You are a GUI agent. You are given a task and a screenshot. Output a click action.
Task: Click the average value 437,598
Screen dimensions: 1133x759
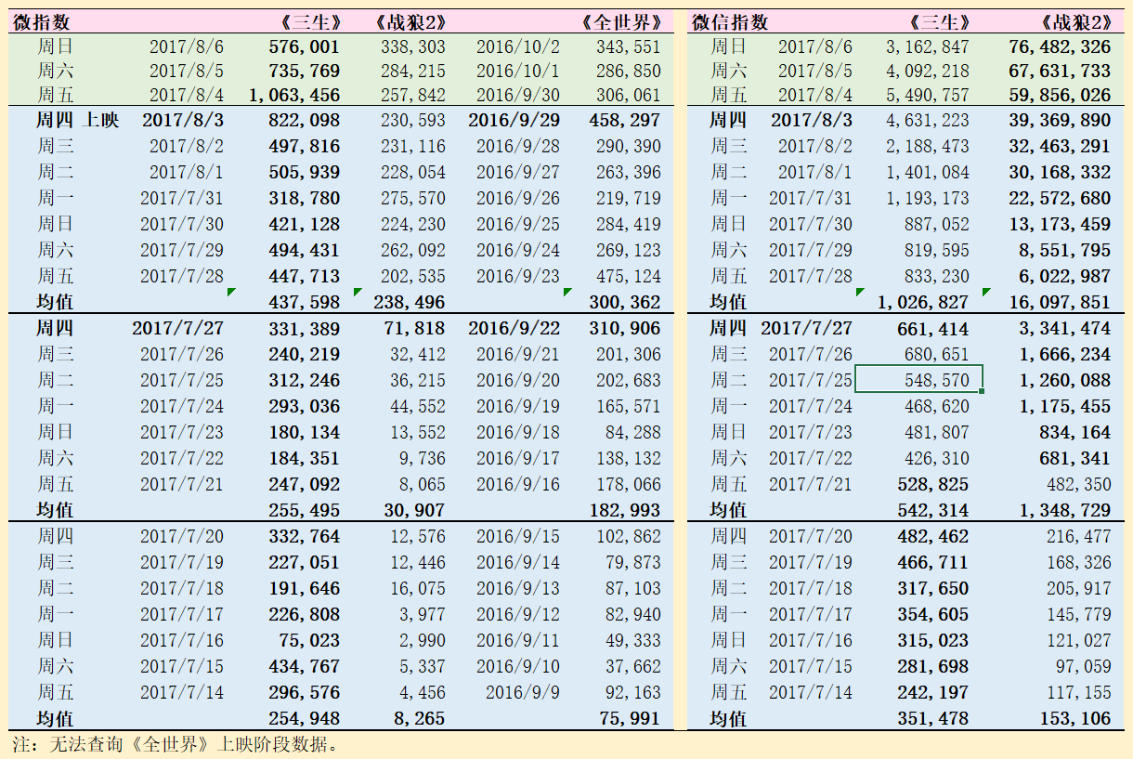pos(304,302)
